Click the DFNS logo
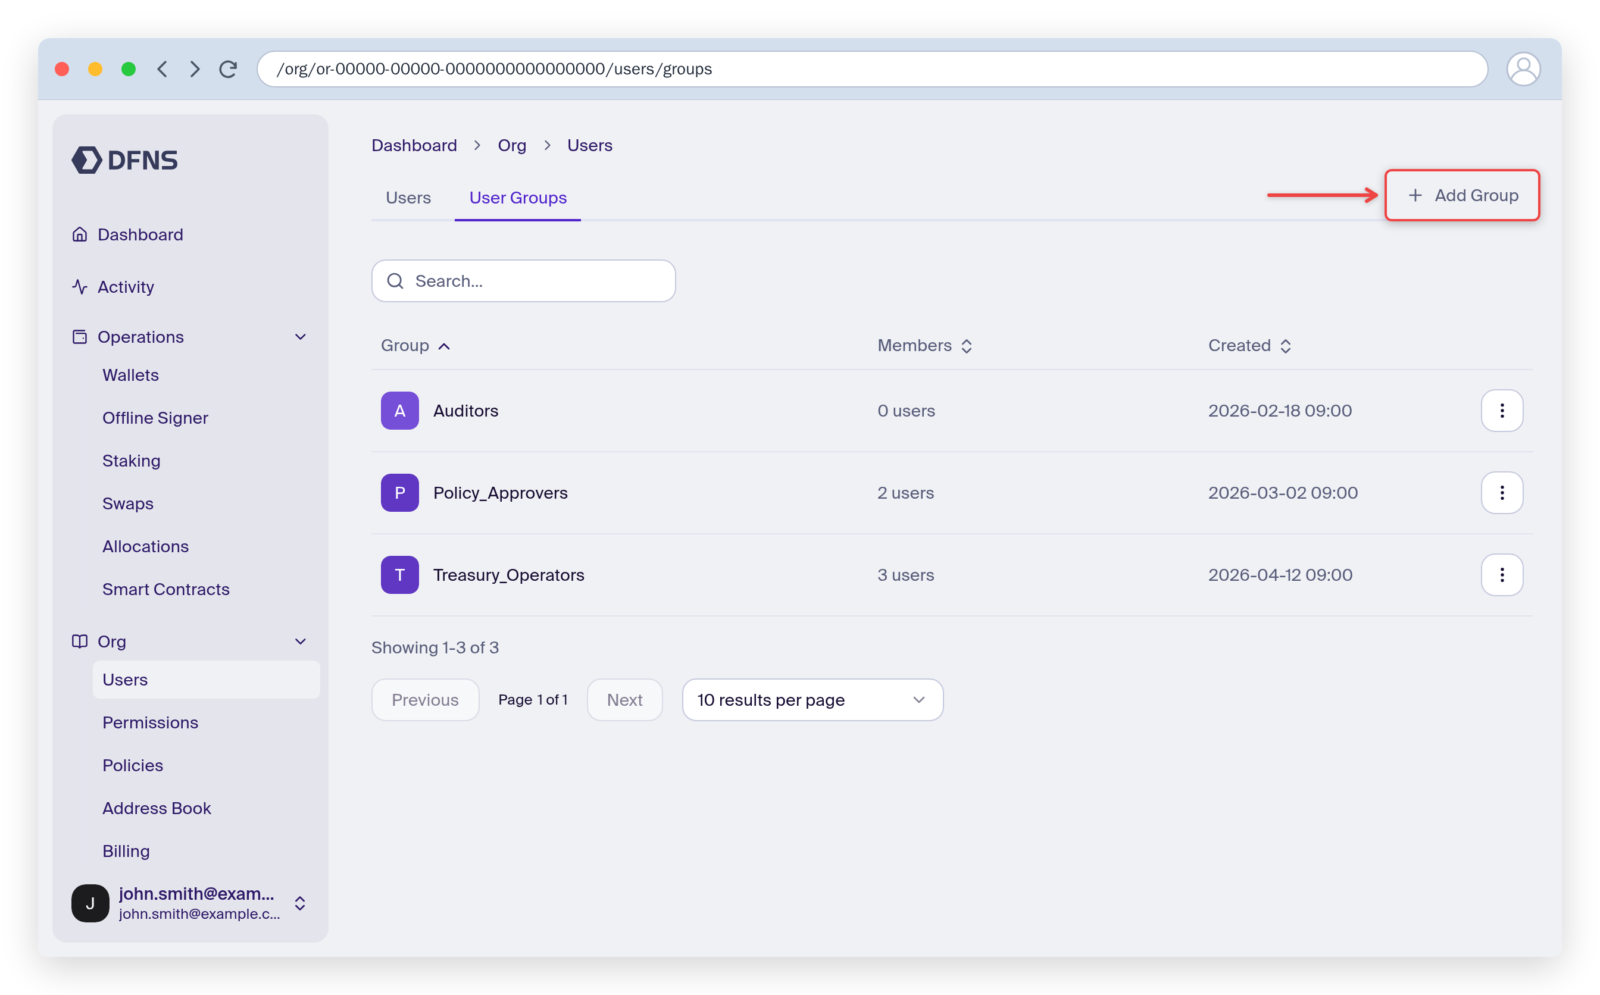The height and width of the screenshot is (995, 1600). [x=124, y=160]
